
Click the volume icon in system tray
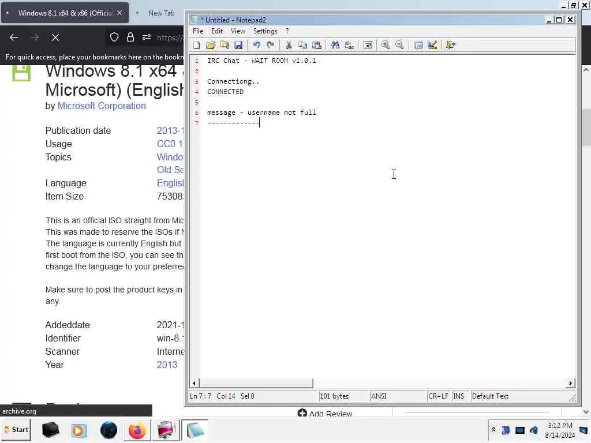click(x=534, y=430)
